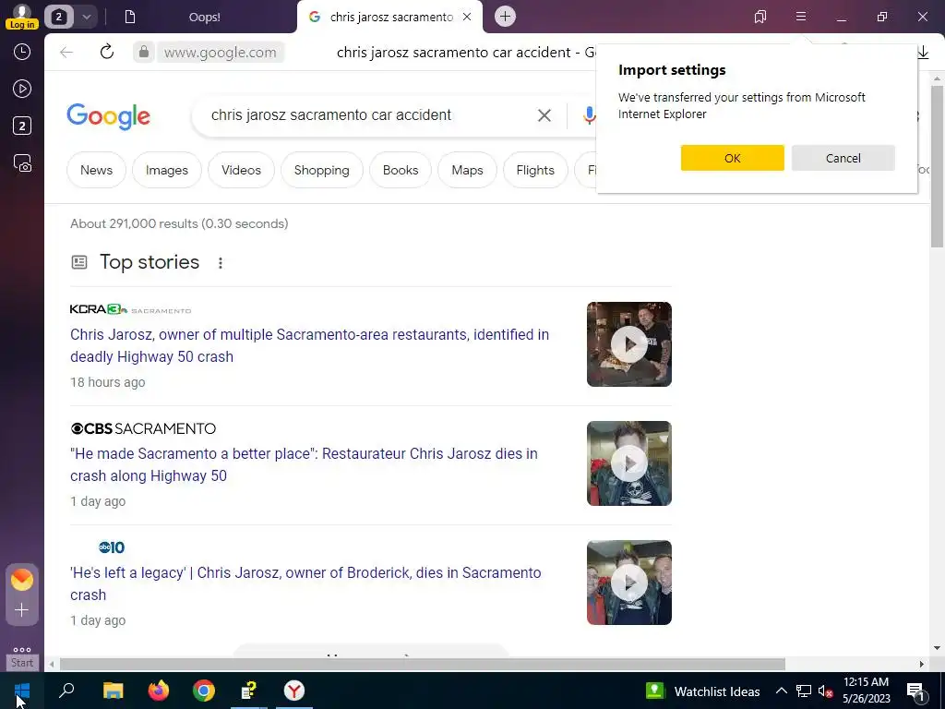Select the Flights filter

pyautogui.click(x=535, y=170)
